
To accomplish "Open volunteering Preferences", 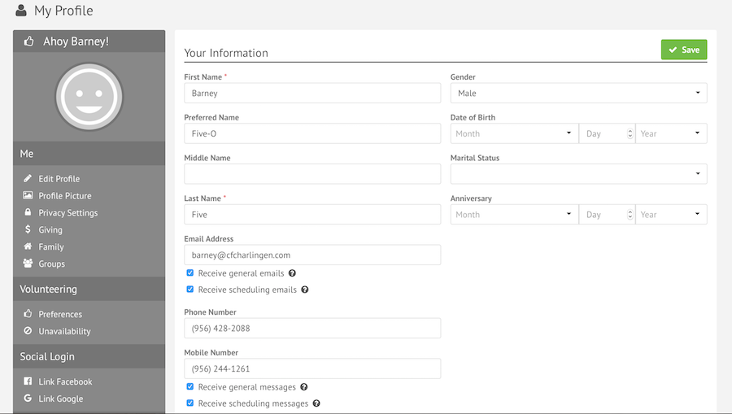I will pos(60,314).
